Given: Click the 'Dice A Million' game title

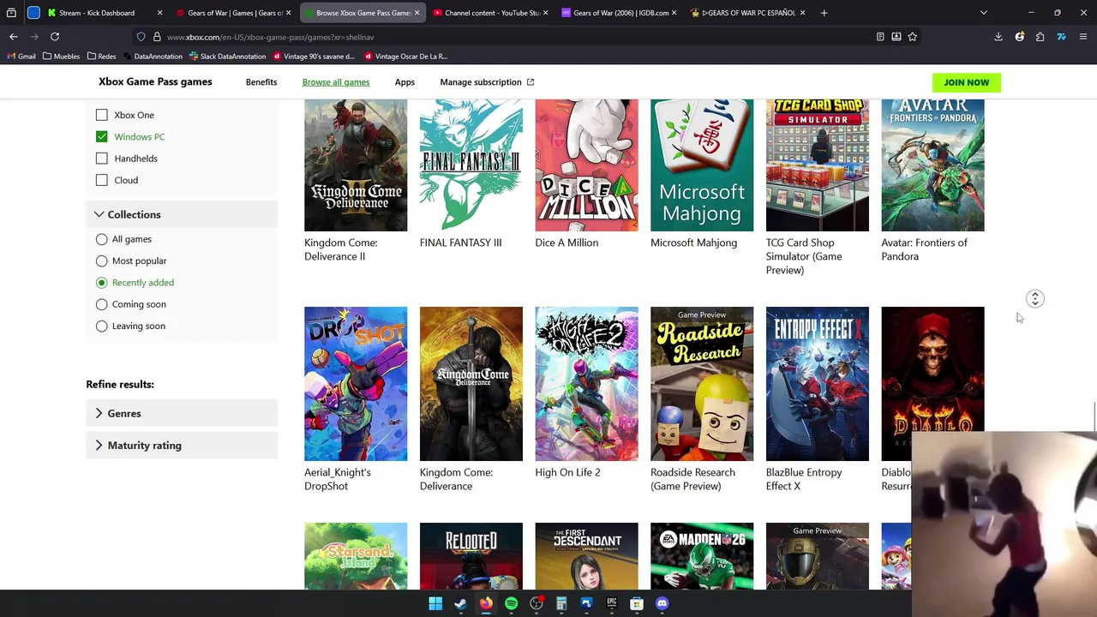Looking at the screenshot, I should click(566, 243).
